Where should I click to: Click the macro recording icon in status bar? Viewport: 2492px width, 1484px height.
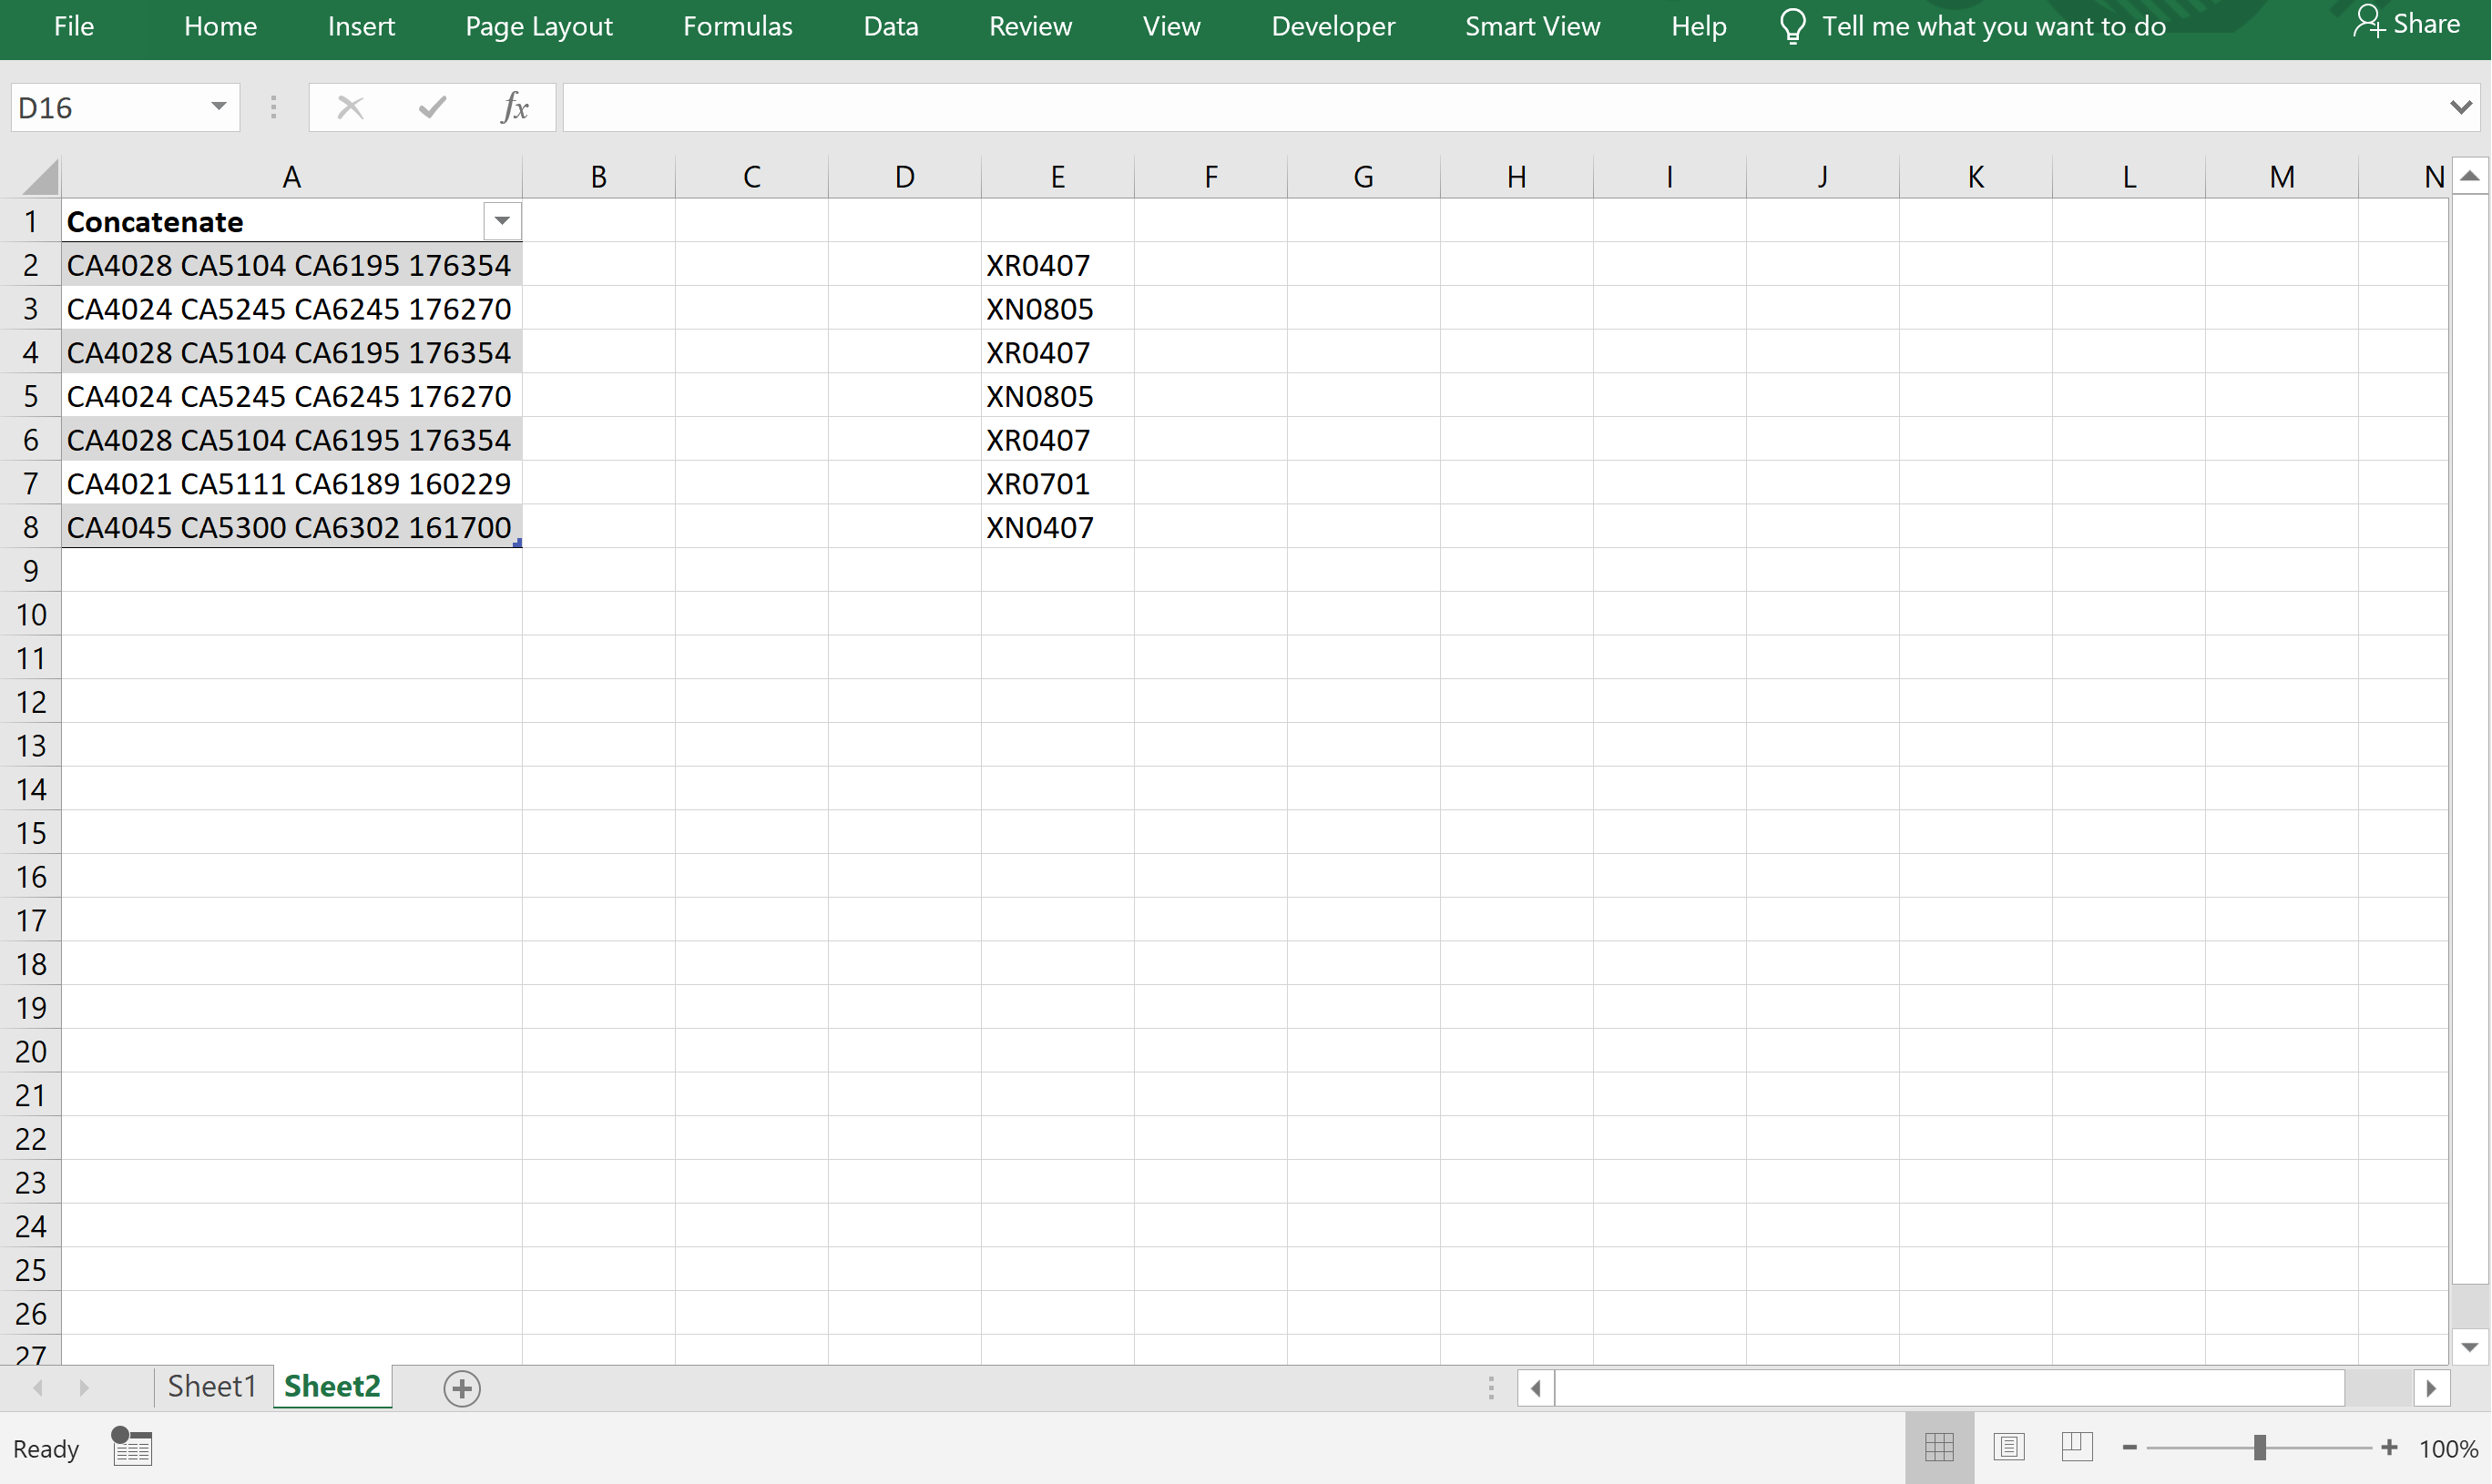(131, 1447)
